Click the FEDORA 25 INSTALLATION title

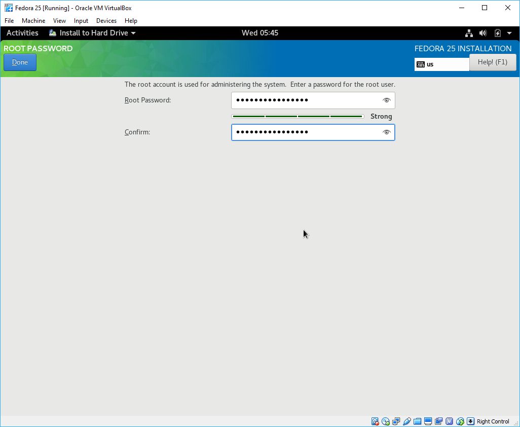click(x=463, y=49)
